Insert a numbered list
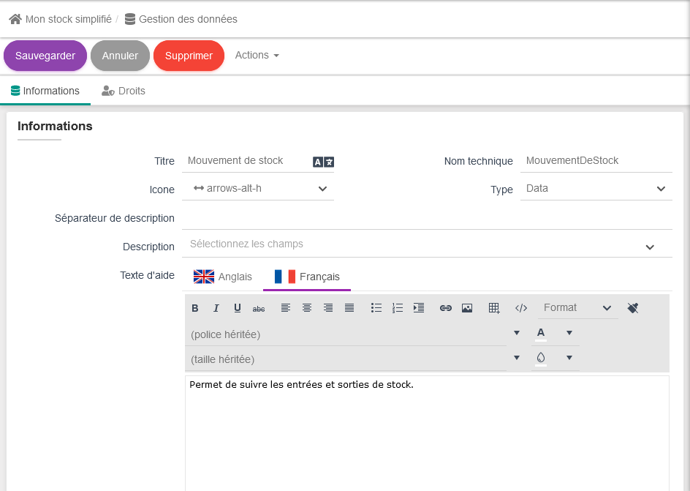Viewport: 690px width, 491px height. pos(398,308)
